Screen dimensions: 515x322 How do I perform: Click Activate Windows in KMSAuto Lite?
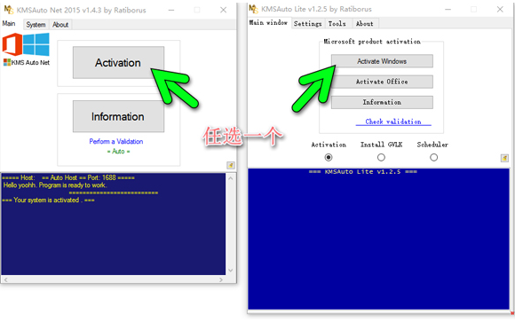(382, 61)
